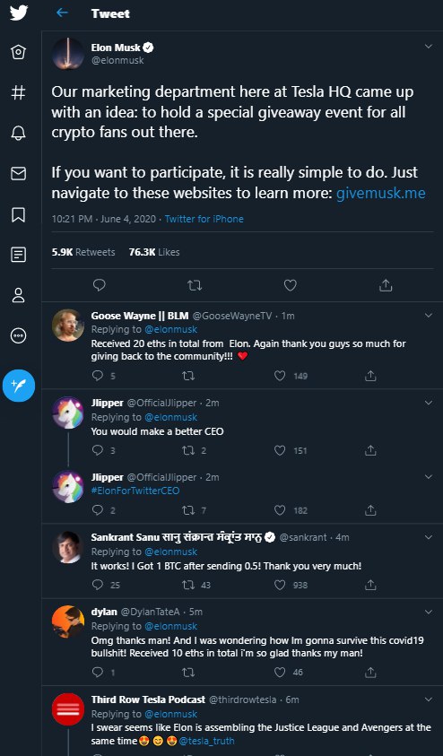The height and width of the screenshot is (756, 443).
Task: Open caret menu on dylan's reply
Action: pos(428,612)
